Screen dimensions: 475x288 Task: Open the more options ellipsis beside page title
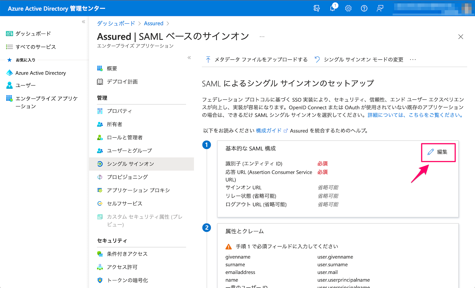tap(262, 37)
